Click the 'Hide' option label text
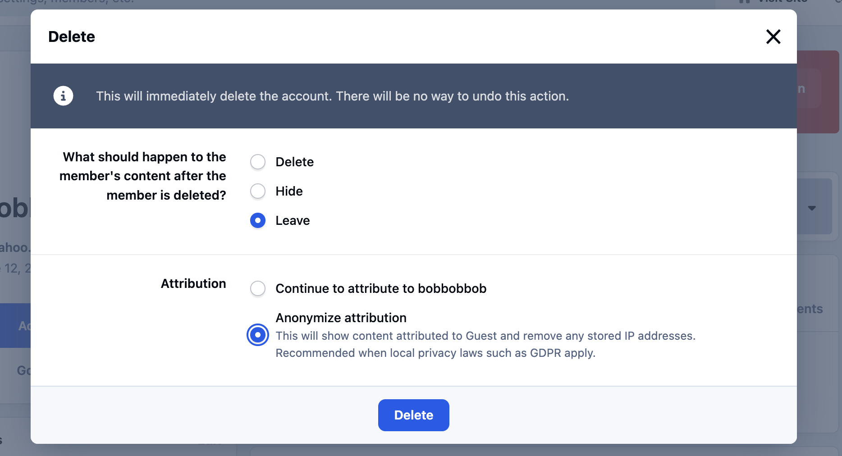842x456 pixels. tap(289, 191)
